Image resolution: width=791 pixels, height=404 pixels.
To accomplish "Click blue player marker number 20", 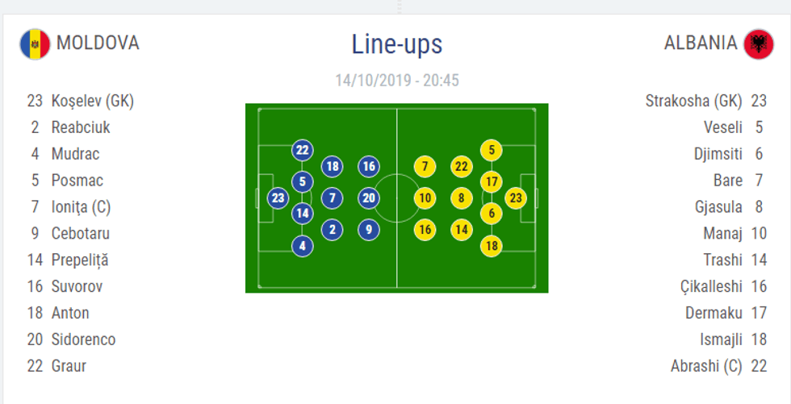I will coord(369,198).
